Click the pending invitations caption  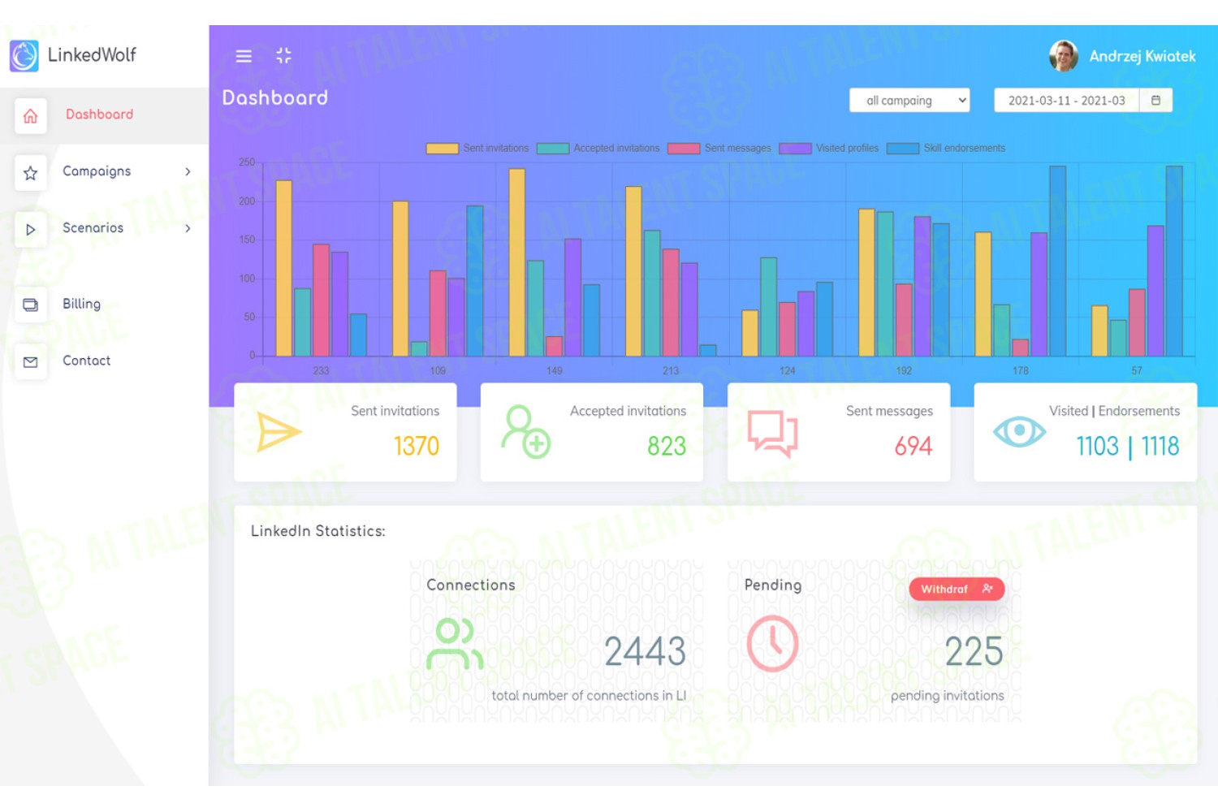948,696
